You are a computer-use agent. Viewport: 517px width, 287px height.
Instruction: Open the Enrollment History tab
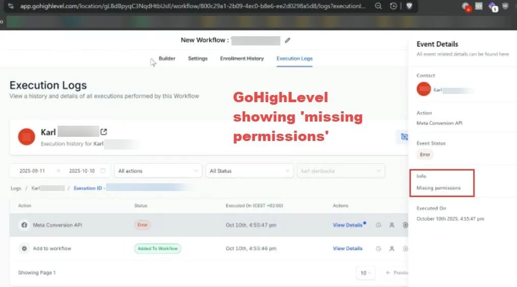(242, 58)
